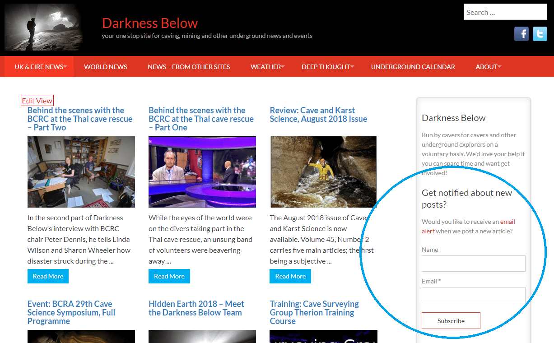
Task: Open Cave and Karst Science review title
Action: [318, 115]
